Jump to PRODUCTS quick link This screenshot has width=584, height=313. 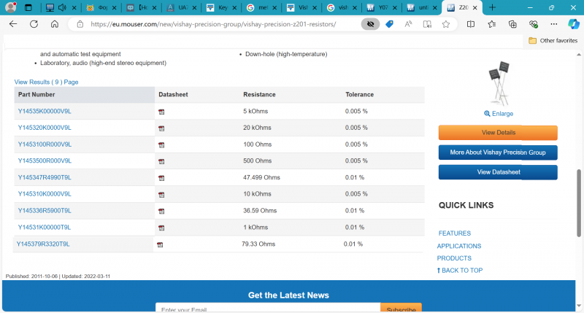click(x=454, y=258)
